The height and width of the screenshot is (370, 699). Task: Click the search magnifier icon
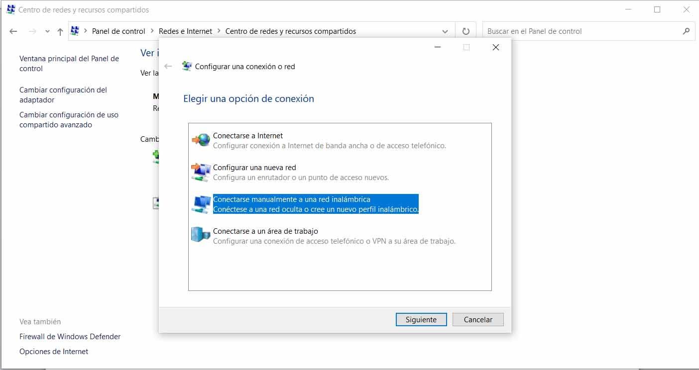[x=686, y=31]
